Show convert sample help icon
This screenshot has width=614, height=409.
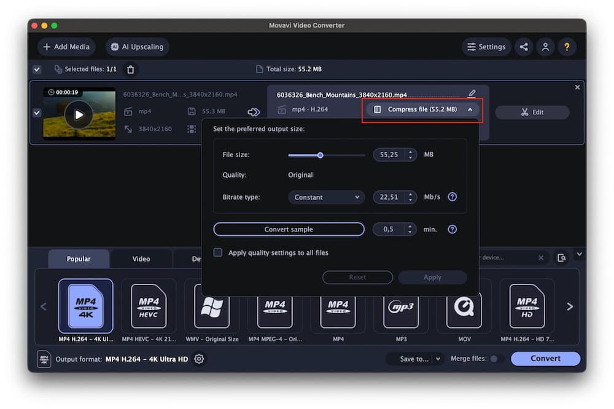coord(452,229)
